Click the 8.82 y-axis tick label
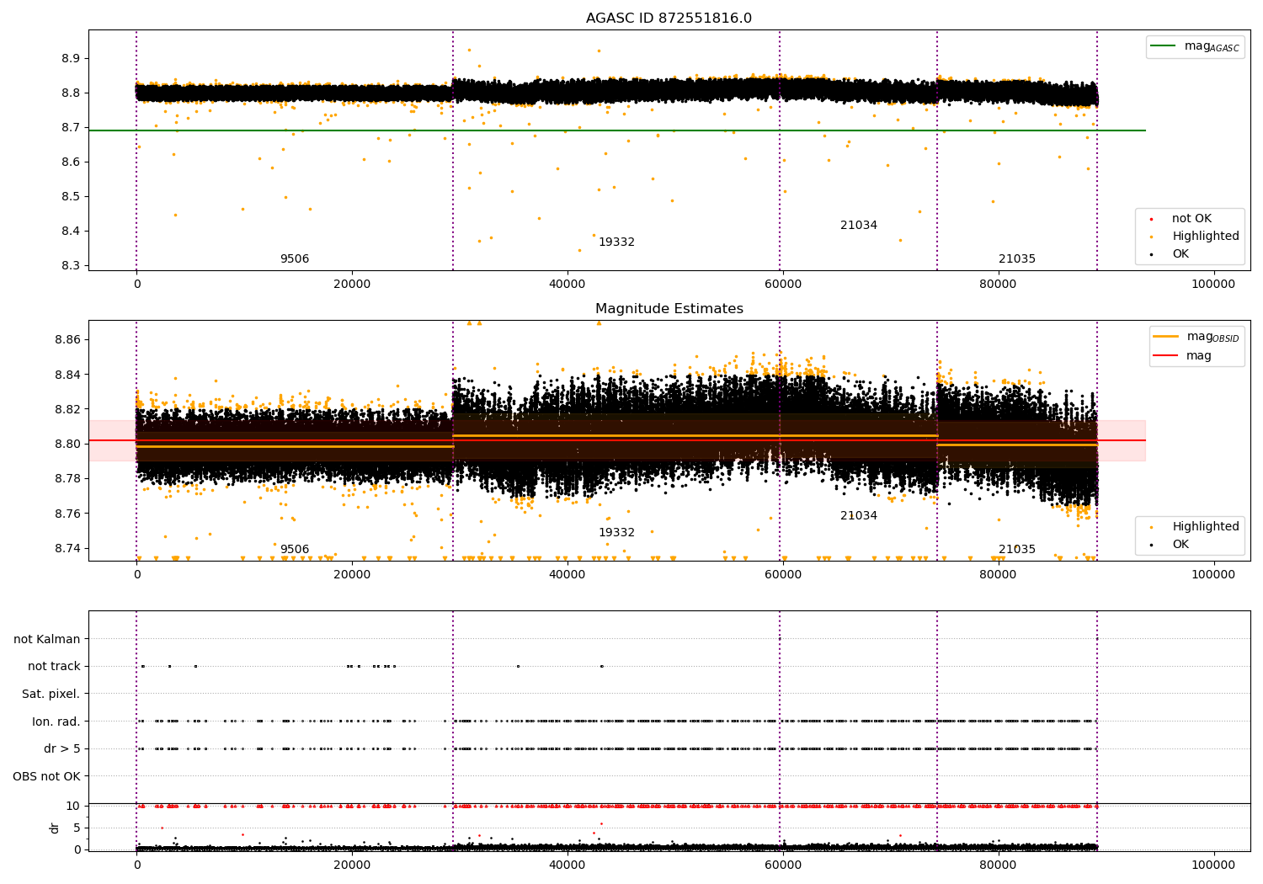 (67, 410)
